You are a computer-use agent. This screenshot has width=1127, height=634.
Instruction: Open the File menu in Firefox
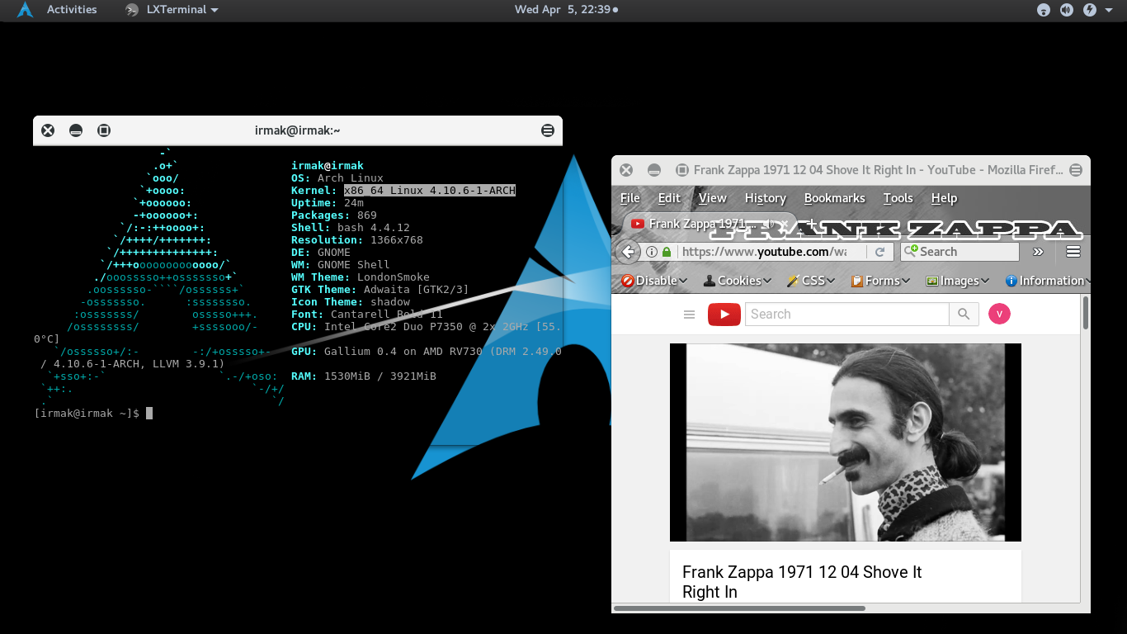(x=630, y=198)
